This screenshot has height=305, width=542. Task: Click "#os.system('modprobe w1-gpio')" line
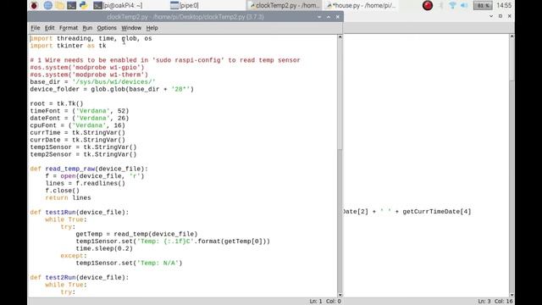click(87, 68)
